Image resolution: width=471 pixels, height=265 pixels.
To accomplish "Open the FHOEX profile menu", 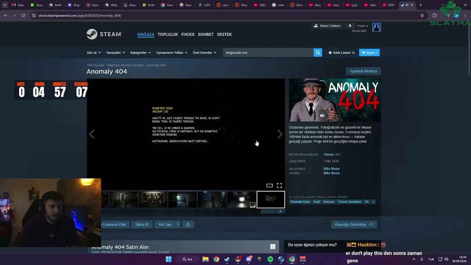I will click(x=188, y=34).
